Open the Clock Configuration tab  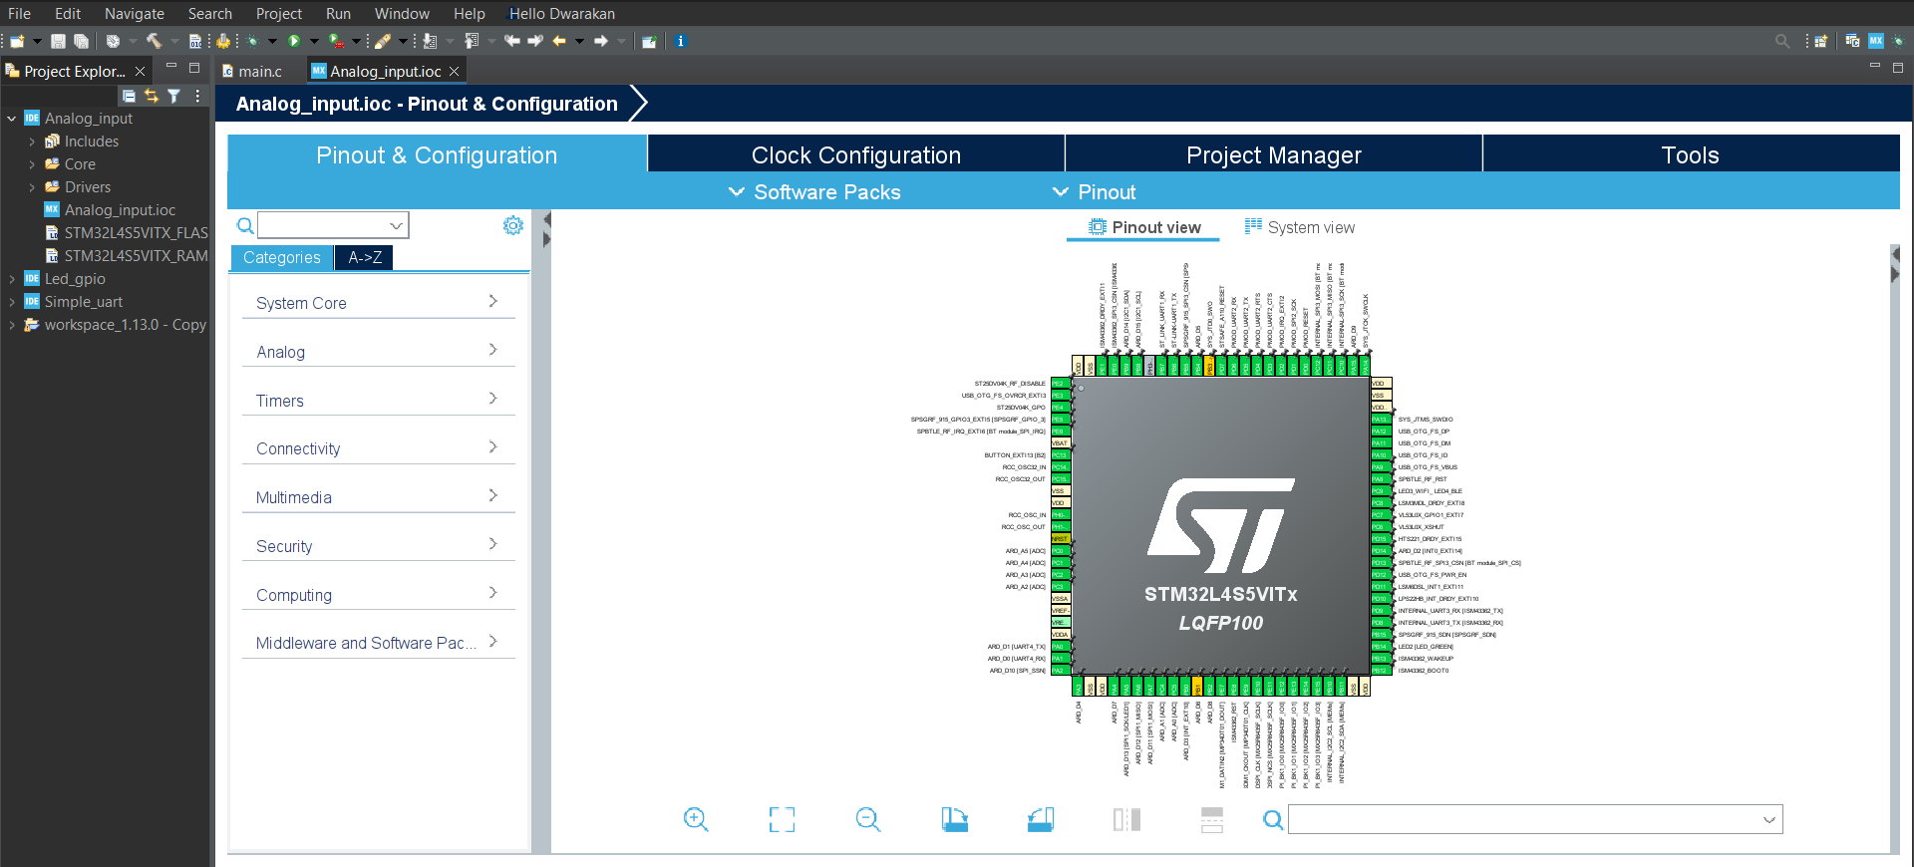click(856, 154)
